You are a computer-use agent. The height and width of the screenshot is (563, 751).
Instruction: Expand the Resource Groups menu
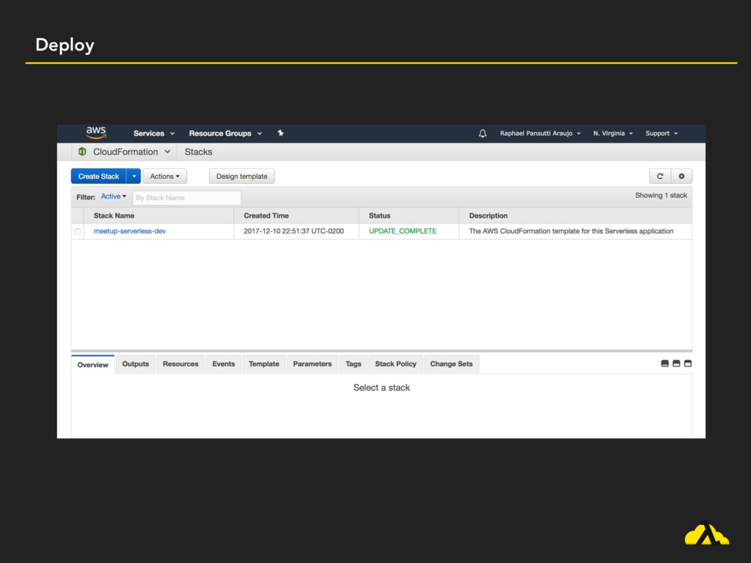[x=225, y=133]
